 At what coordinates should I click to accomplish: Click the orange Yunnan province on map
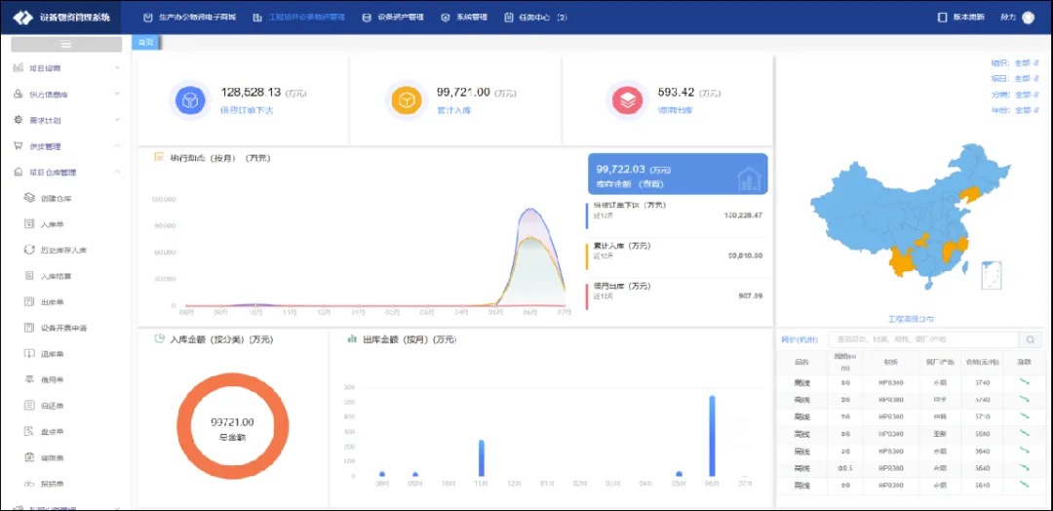901,260
